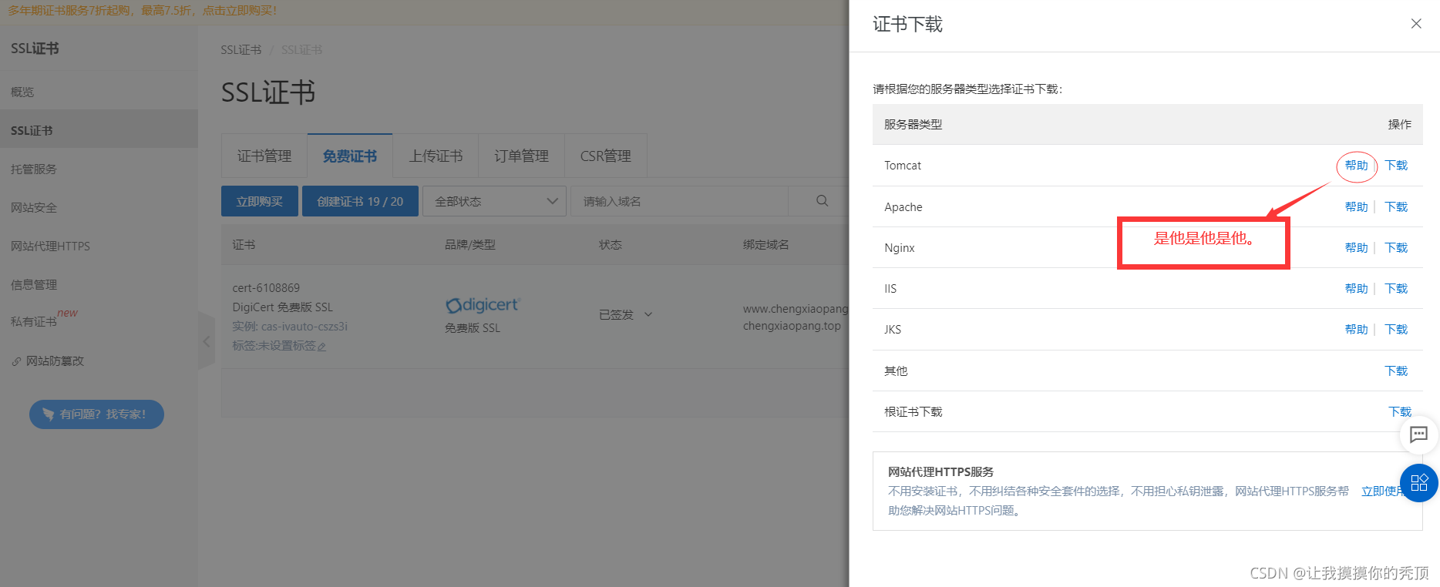Open help for Nginx

click(1356, 248)
